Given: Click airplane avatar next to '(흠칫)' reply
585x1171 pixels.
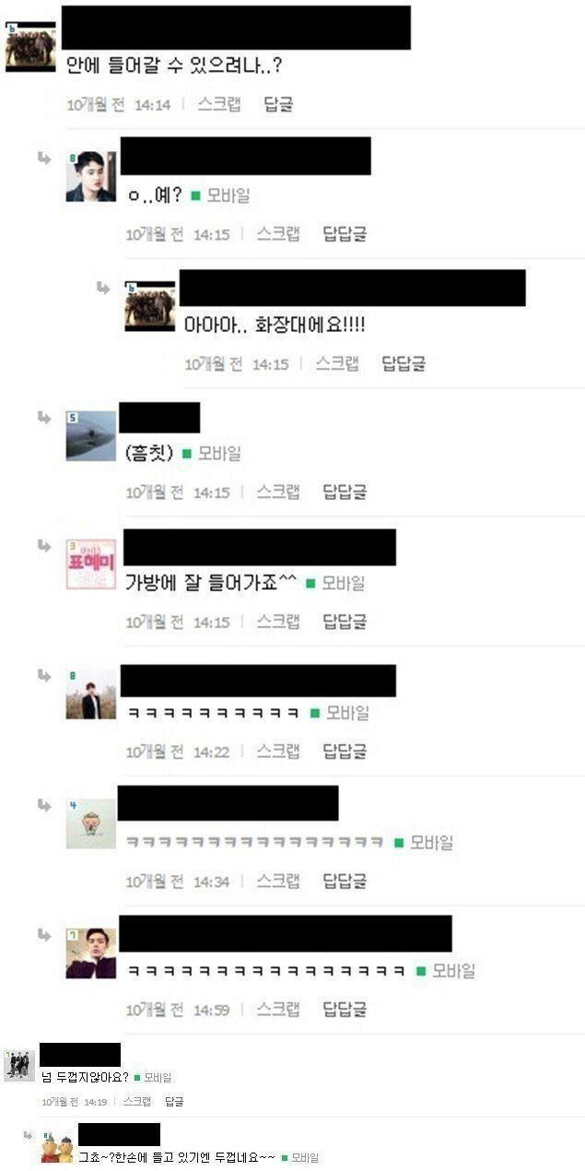Looking at the screenshot, I should (x=91, y=435).
